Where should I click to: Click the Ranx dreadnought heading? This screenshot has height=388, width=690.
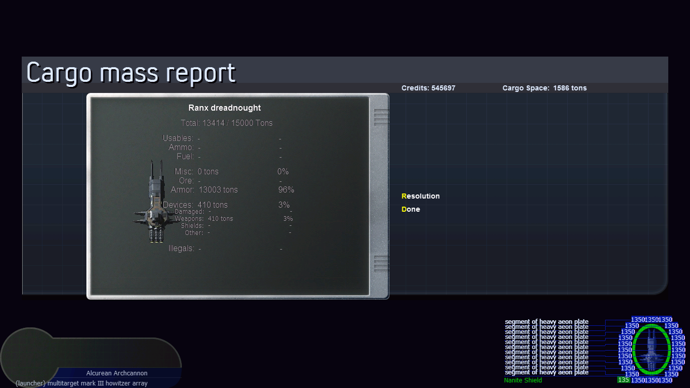pos(225,108)
